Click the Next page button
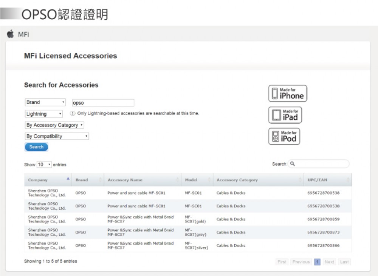 click(x=329, y=262)
